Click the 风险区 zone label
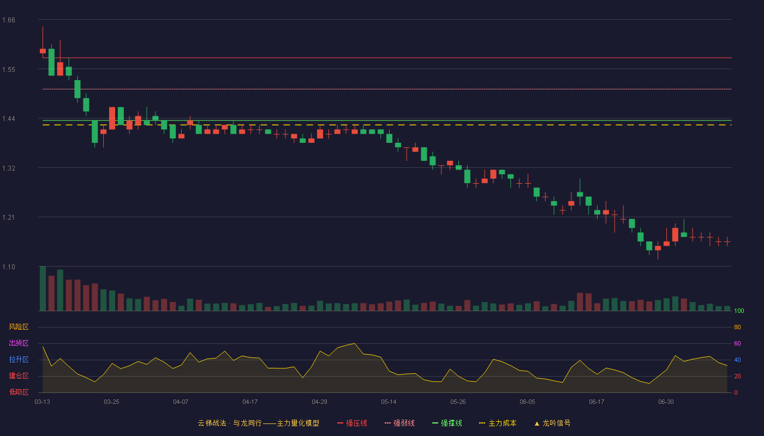The image size is (764, 436). (19, 327)
